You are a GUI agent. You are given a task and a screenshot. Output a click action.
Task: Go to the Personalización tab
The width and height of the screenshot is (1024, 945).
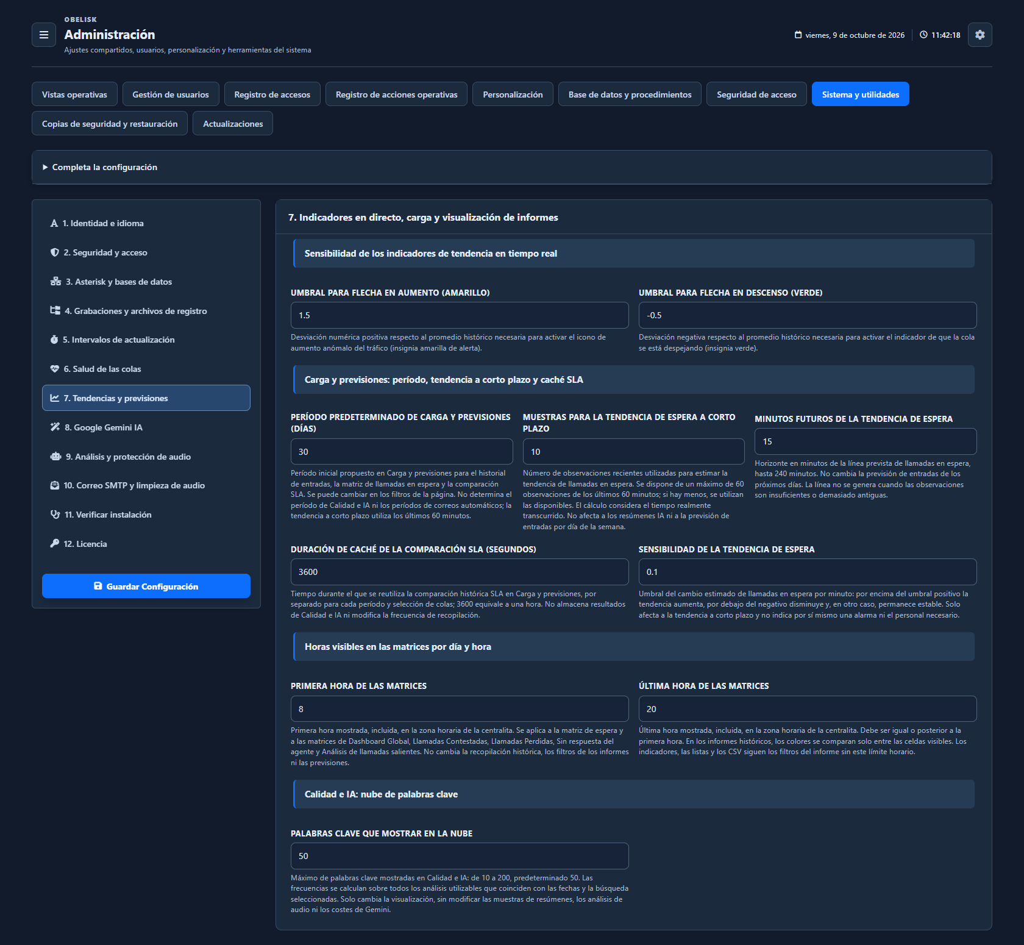[513, 94]
